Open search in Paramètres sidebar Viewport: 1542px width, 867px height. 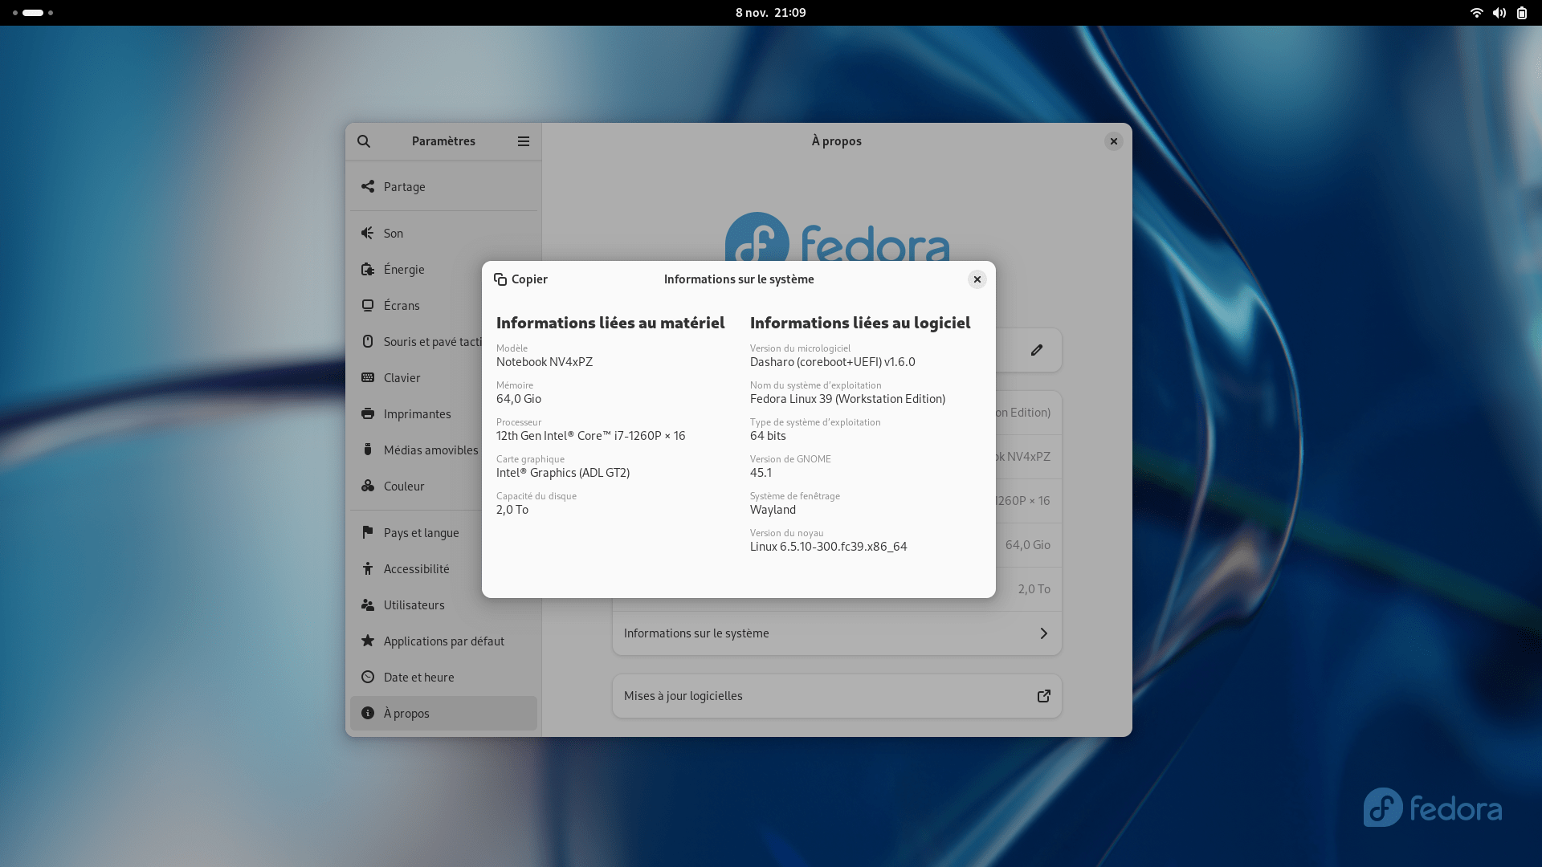coord(364,141)
